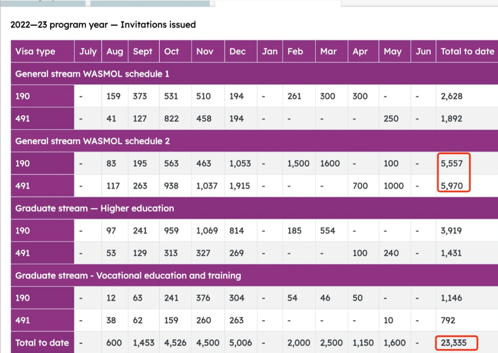Screen dimensions: 498x353
Task: Select the 'July' column header
Action: point(88,51)
